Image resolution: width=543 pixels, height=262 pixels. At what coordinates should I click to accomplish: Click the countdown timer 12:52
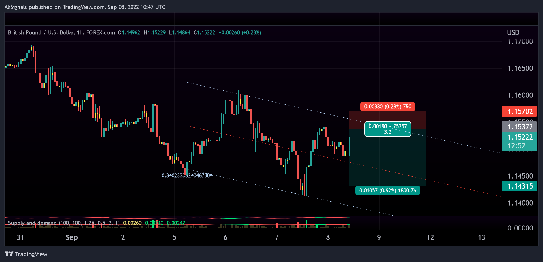[x=516, y=146]
